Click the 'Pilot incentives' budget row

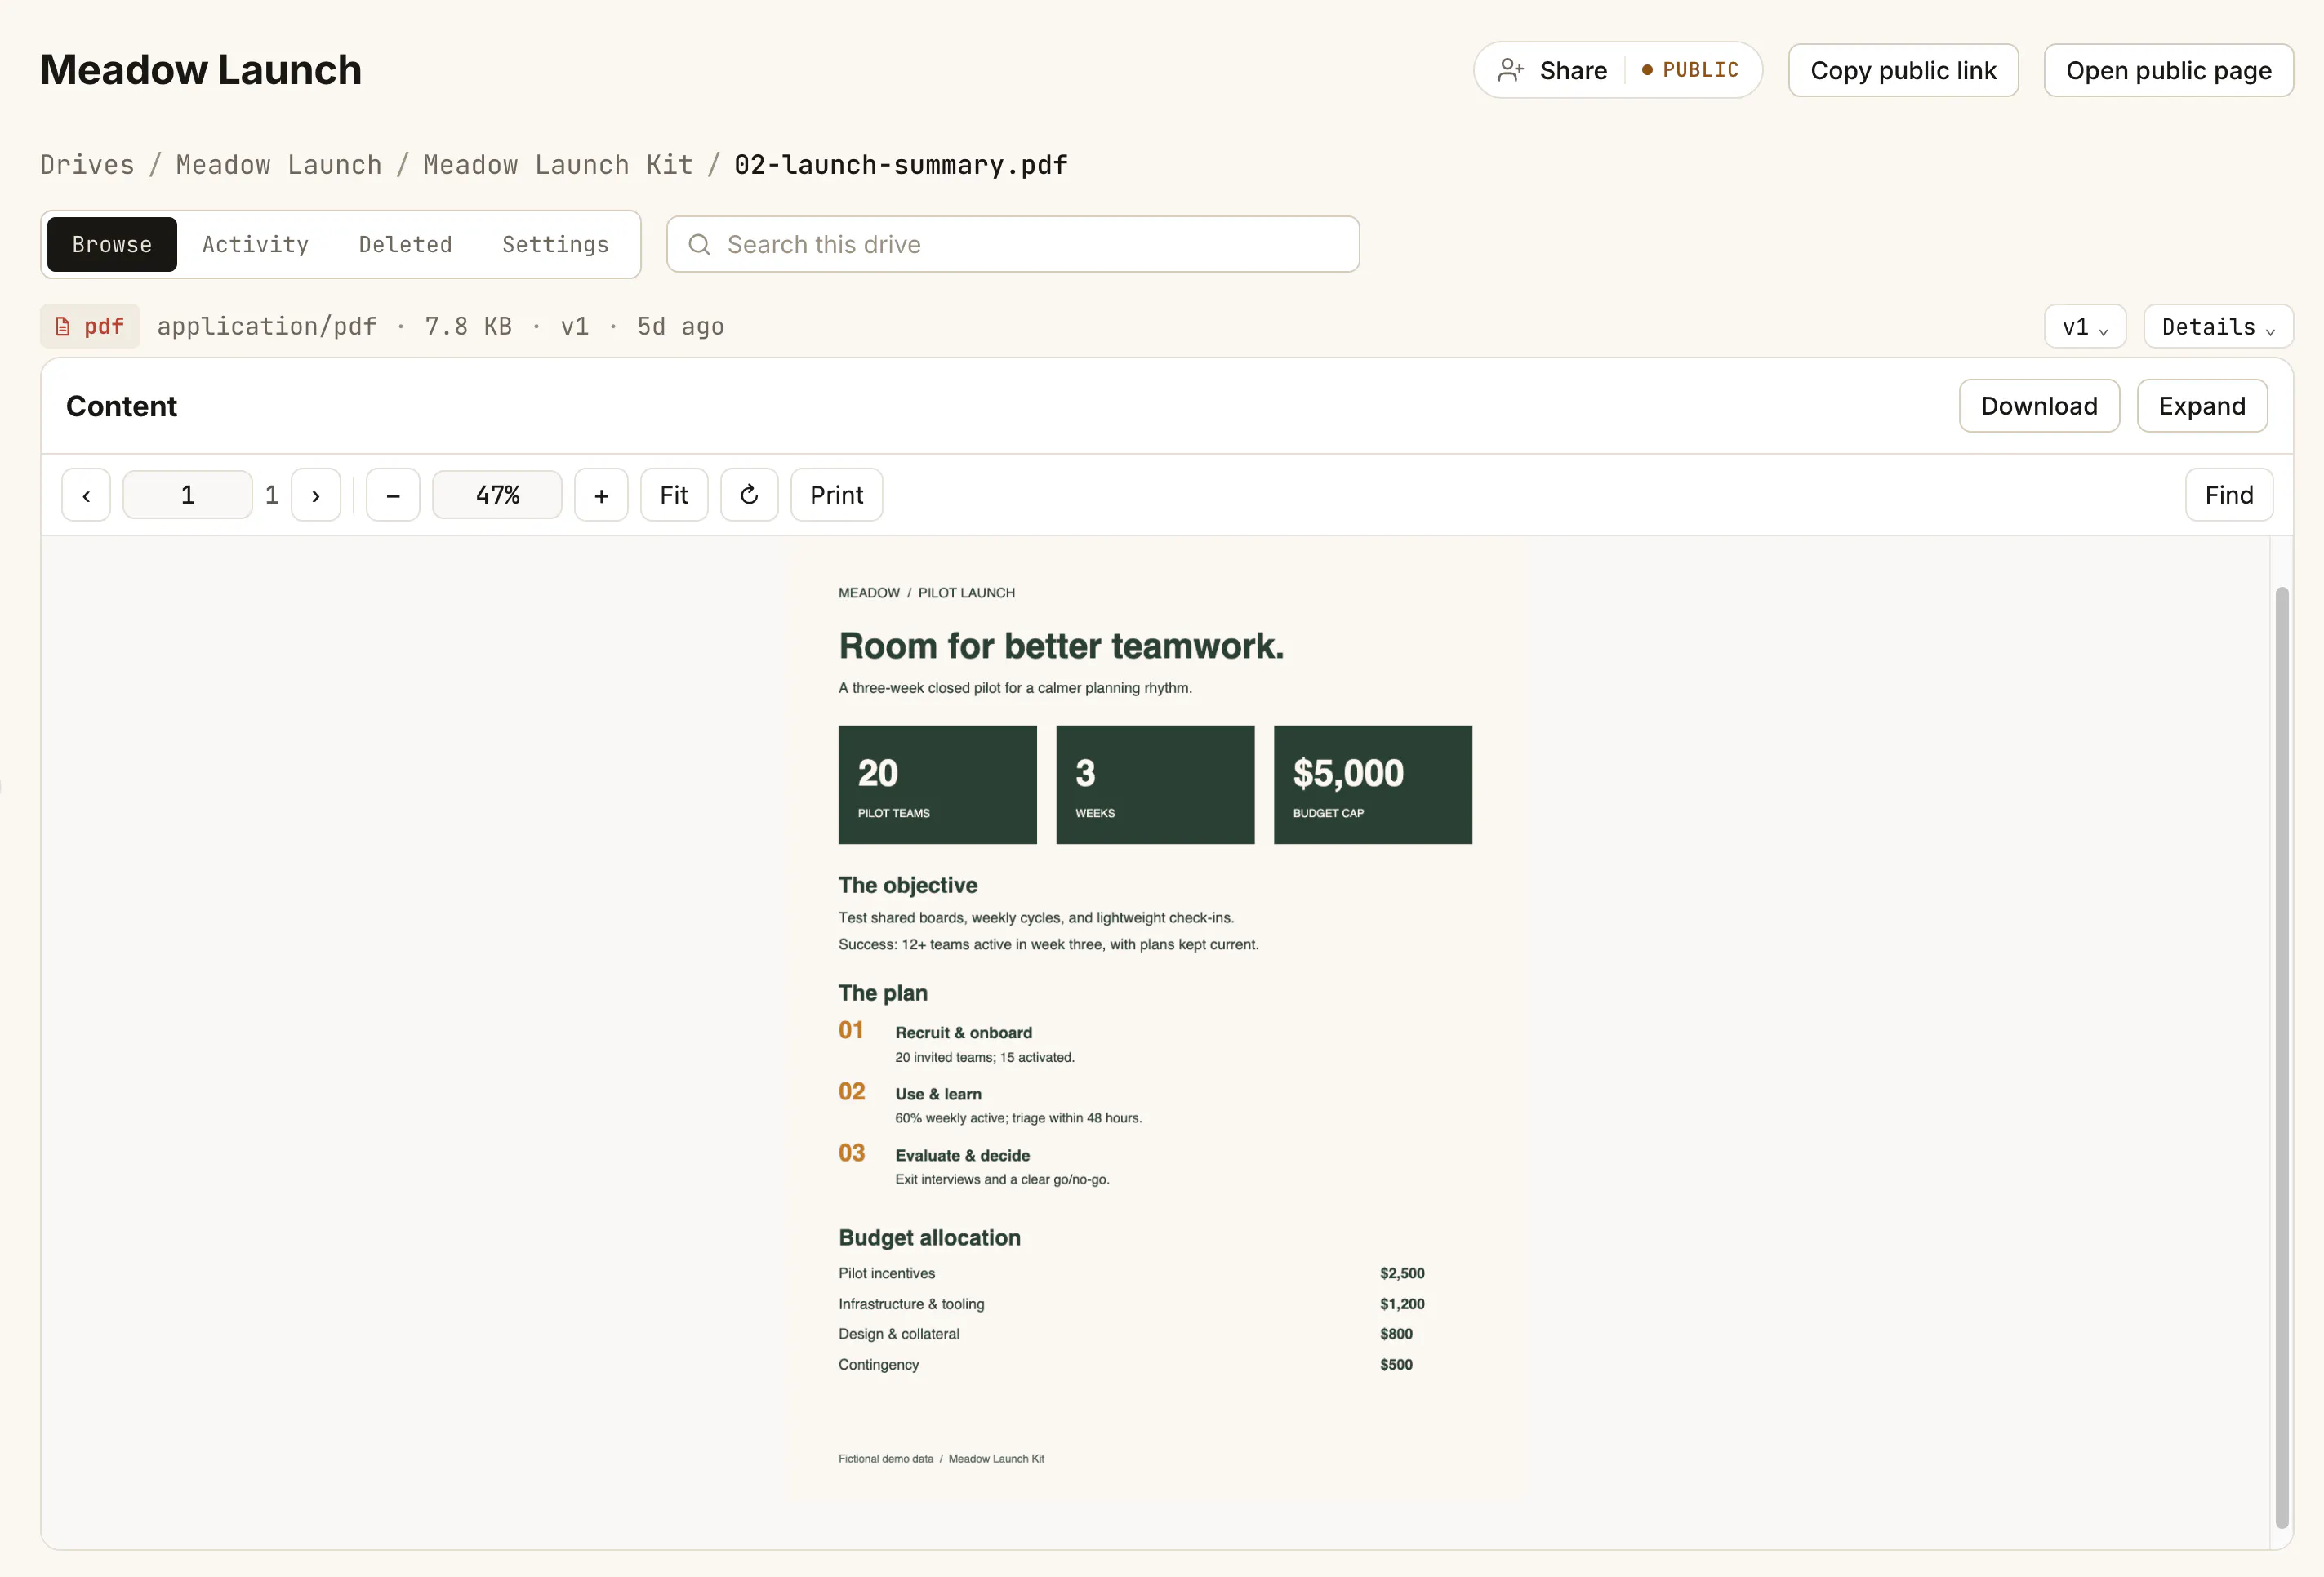click(x=1131, y=1273)
